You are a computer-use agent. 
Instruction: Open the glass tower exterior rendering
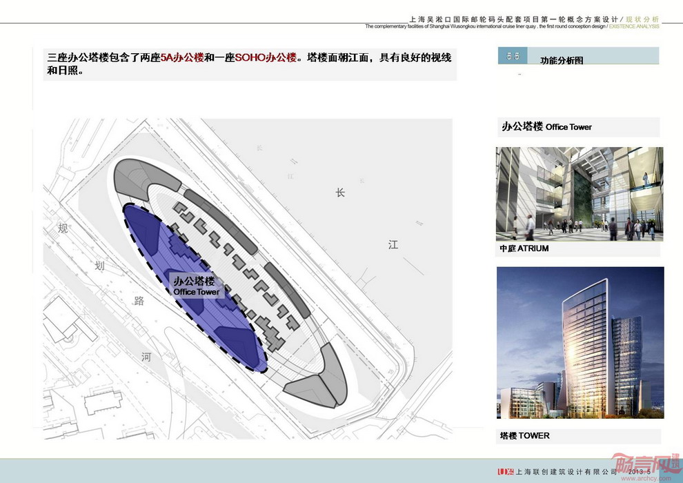point(580,343)
